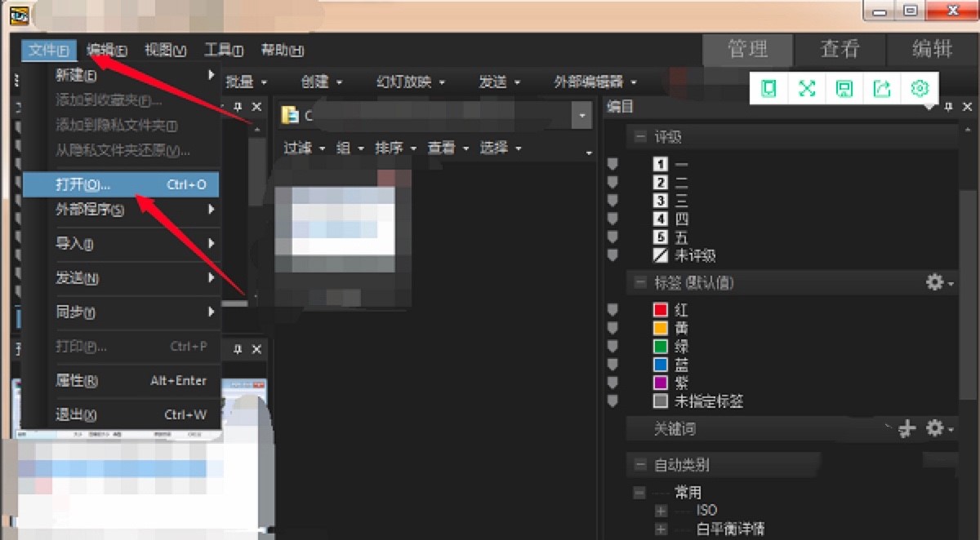Toggle the marker beside 红 label
980x540 pixels.
[x=613, y=310]
